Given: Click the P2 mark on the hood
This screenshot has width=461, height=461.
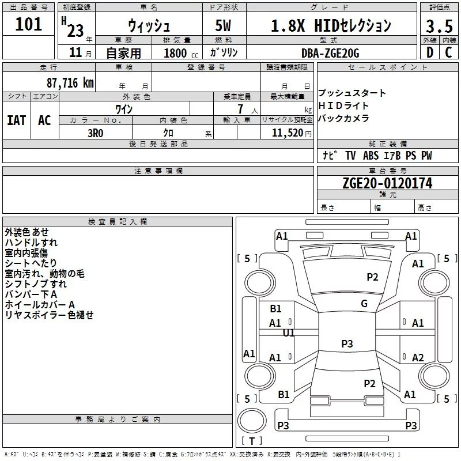Looking at the screenshot, I should [372, 277].
